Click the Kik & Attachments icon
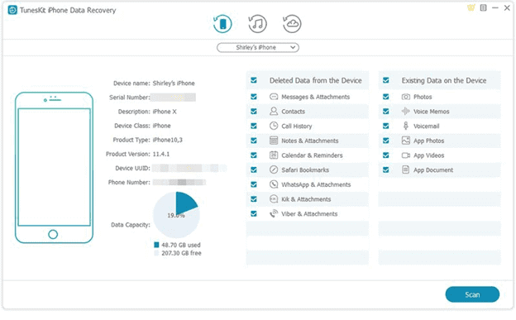 point(274,198)
